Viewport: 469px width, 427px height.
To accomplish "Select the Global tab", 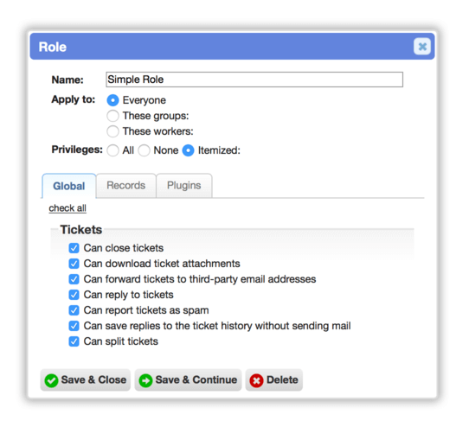I will [69, 186].
